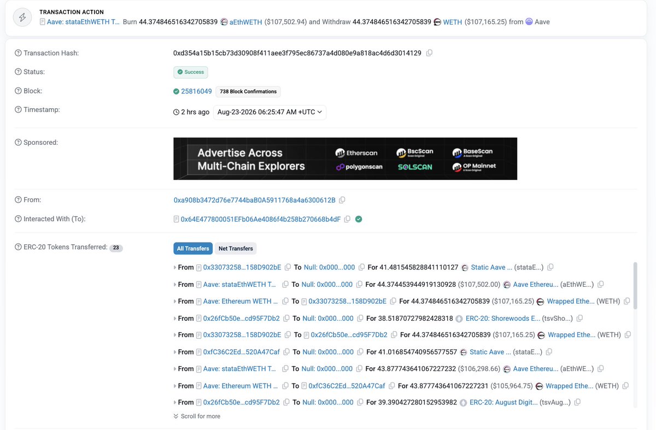Image resolution: width=656 pixels, height=430 pixels.
Task: Open the Aave link at end of Transaction Action
Action: (542, 22)
